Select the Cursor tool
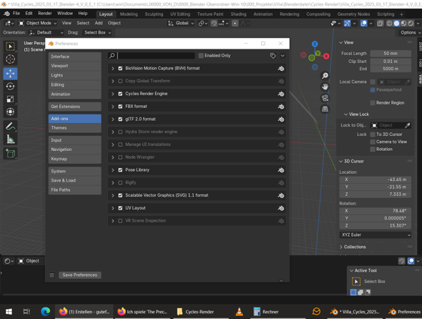Screen dimensions: 422x319 (x=10, y=59)
